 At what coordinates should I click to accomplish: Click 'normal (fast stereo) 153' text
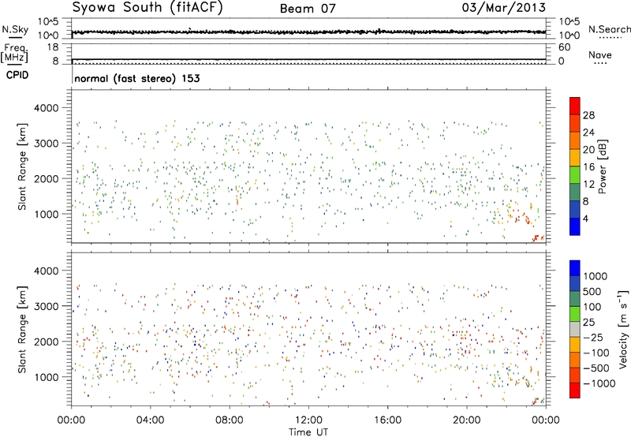(137, 78)
